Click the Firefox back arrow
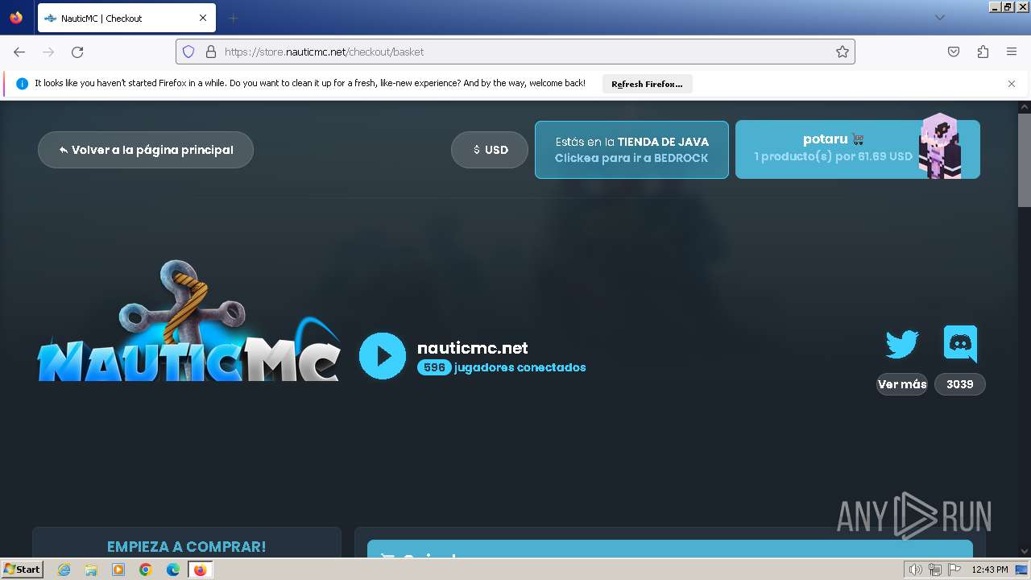Image resolution: width=1031 pixels, height=580 pixels. pos(19,52)
